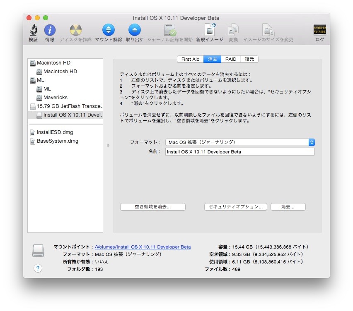The width and height of the screenshot is (353, 311).
Task: Open the Info (情報) toolbar icon
Action: coord(50,30)
